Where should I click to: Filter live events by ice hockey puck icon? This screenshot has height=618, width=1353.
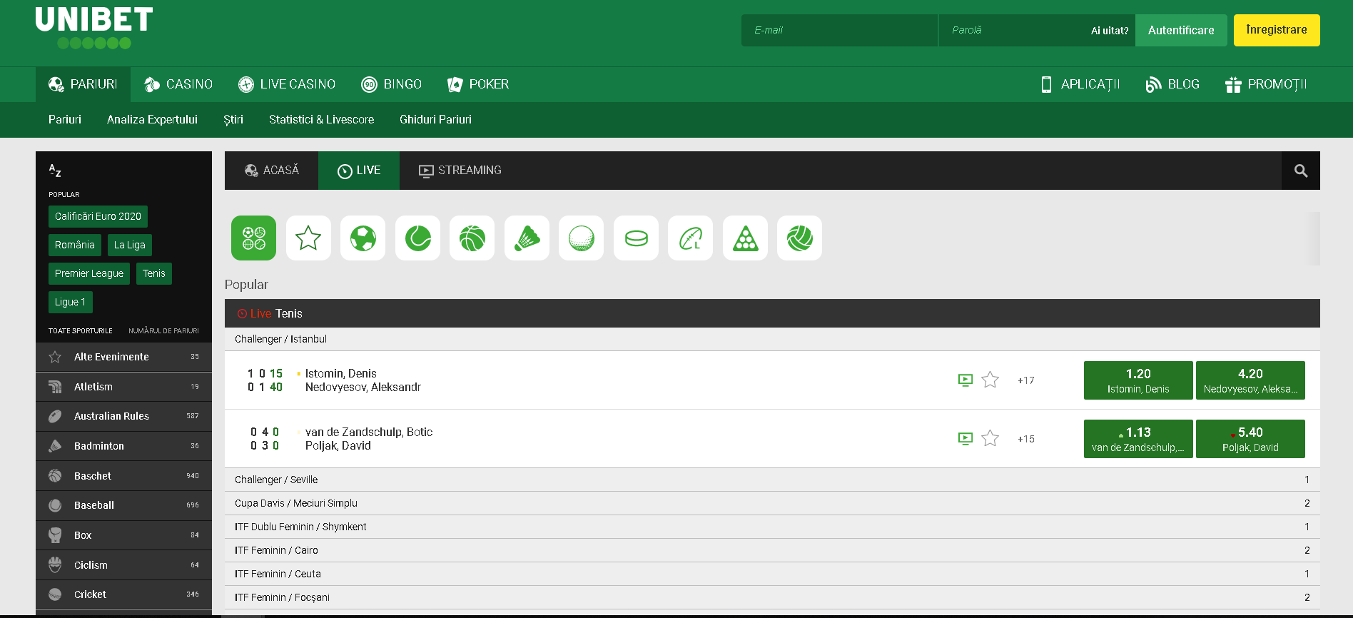tap(636, 238)
